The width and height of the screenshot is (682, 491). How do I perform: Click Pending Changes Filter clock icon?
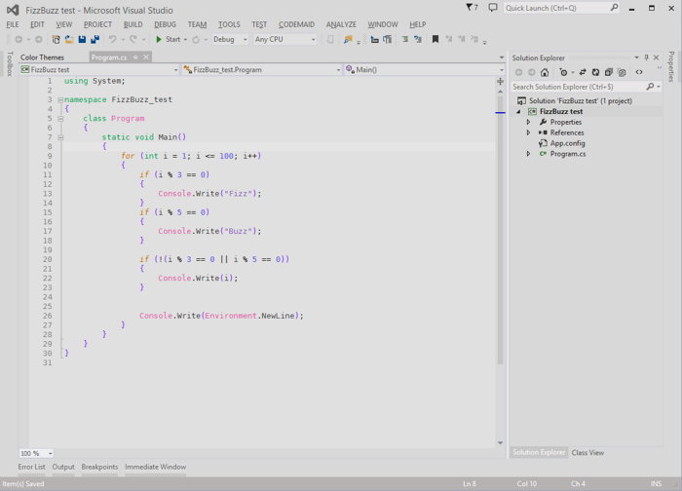click(564, 72)
